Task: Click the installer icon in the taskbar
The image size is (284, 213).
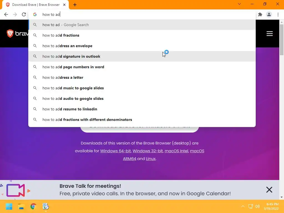Action: point(46,206)
